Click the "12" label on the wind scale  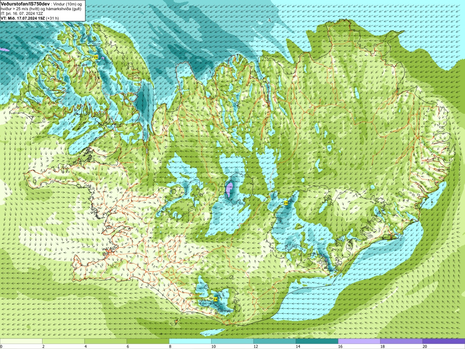[x=256, y=346]
